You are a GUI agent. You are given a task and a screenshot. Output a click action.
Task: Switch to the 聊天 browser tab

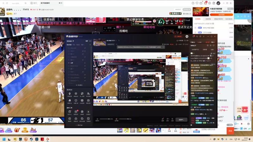point(34,3)
